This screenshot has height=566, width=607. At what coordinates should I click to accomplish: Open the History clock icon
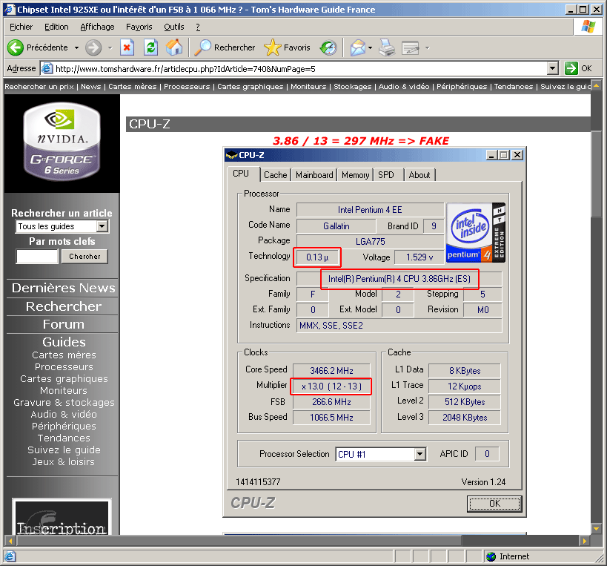pyautogui.click(x=328, y=47)
